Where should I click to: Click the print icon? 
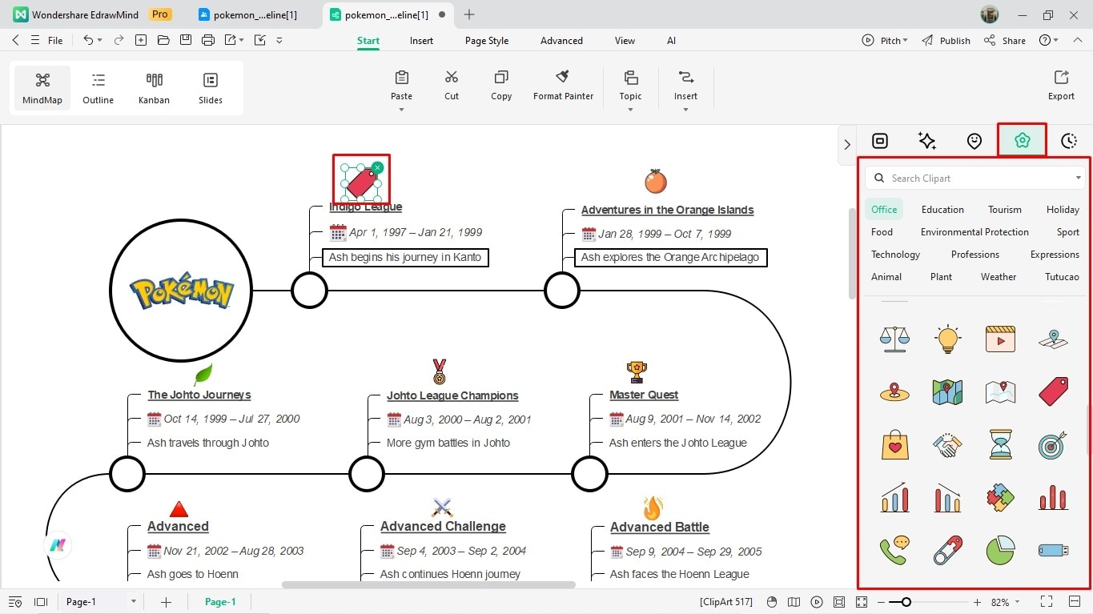tap(208, 40)
